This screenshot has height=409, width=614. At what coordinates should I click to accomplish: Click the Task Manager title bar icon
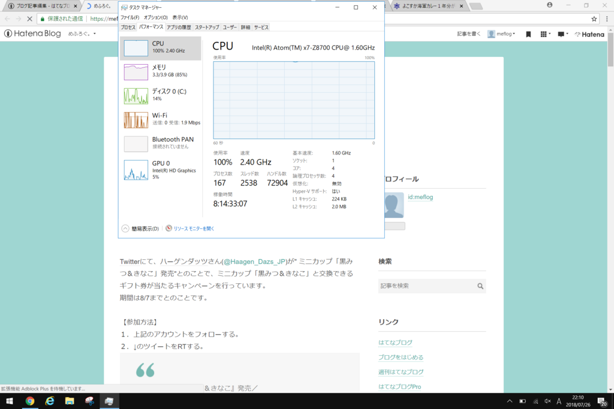pos(124,7)
